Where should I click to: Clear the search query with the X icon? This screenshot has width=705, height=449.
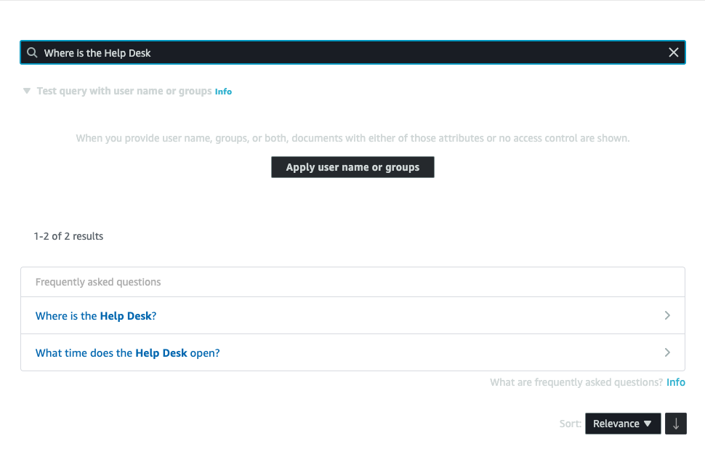click(673, 52)
